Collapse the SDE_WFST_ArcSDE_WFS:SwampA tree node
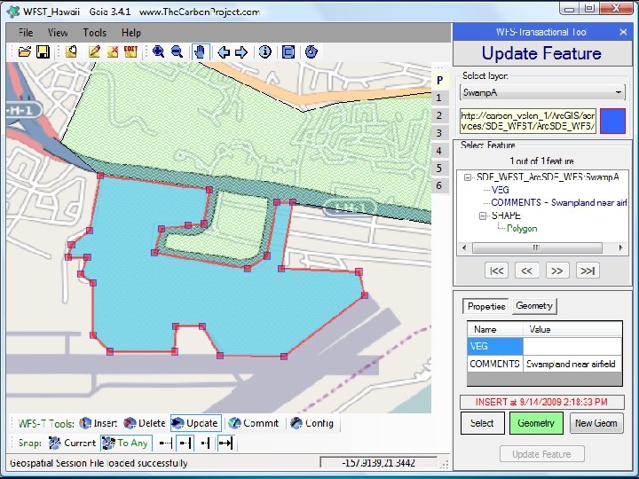The height and width of the screenshot is (479, 639). (468, 177)
